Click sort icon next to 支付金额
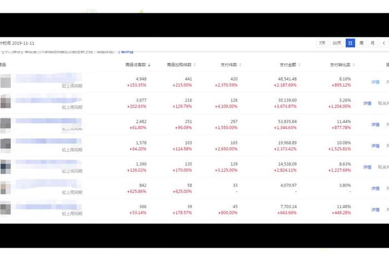The width and height of the screenshot is (389, 261). coord(299,65)
